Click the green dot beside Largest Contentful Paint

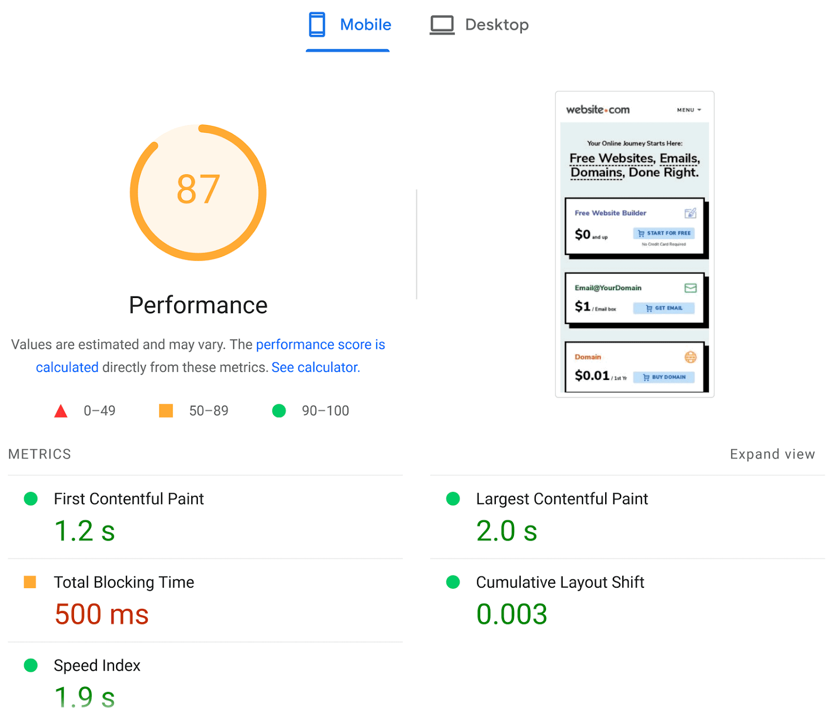point(453,499)
